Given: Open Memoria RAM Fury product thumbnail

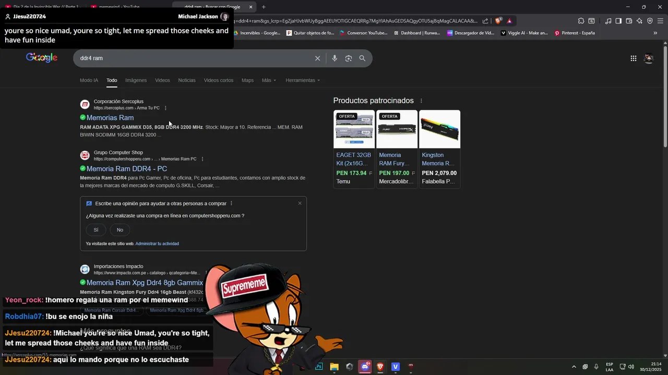Looking at the screenshot, I should tap(397, 129).
